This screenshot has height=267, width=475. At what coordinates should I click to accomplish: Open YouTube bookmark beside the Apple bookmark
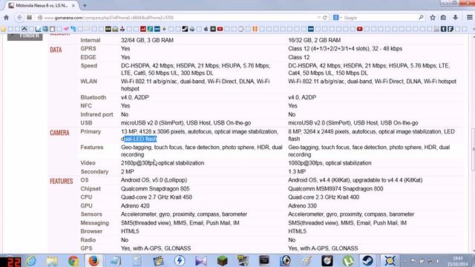coord(220,29)
